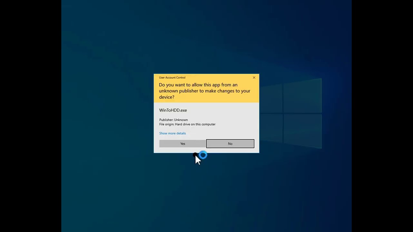Select the WinToHDD.exe program name text
This screenshot has width=413, height=232.
[173, 110]
